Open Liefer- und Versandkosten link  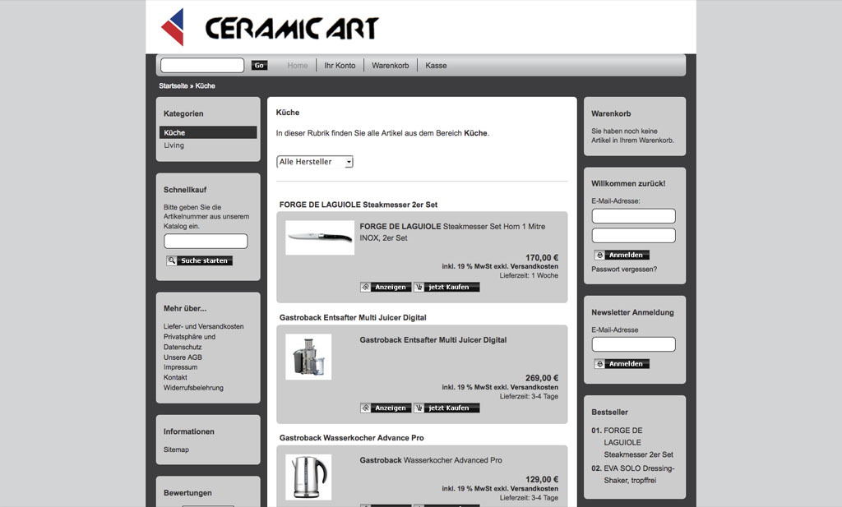204,326
